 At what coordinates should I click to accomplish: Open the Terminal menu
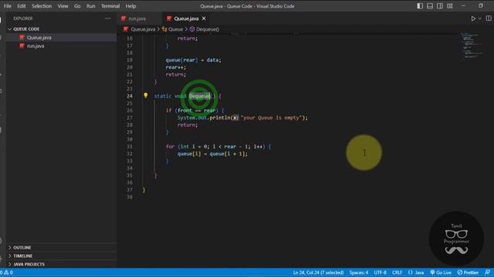pos(110,6)
